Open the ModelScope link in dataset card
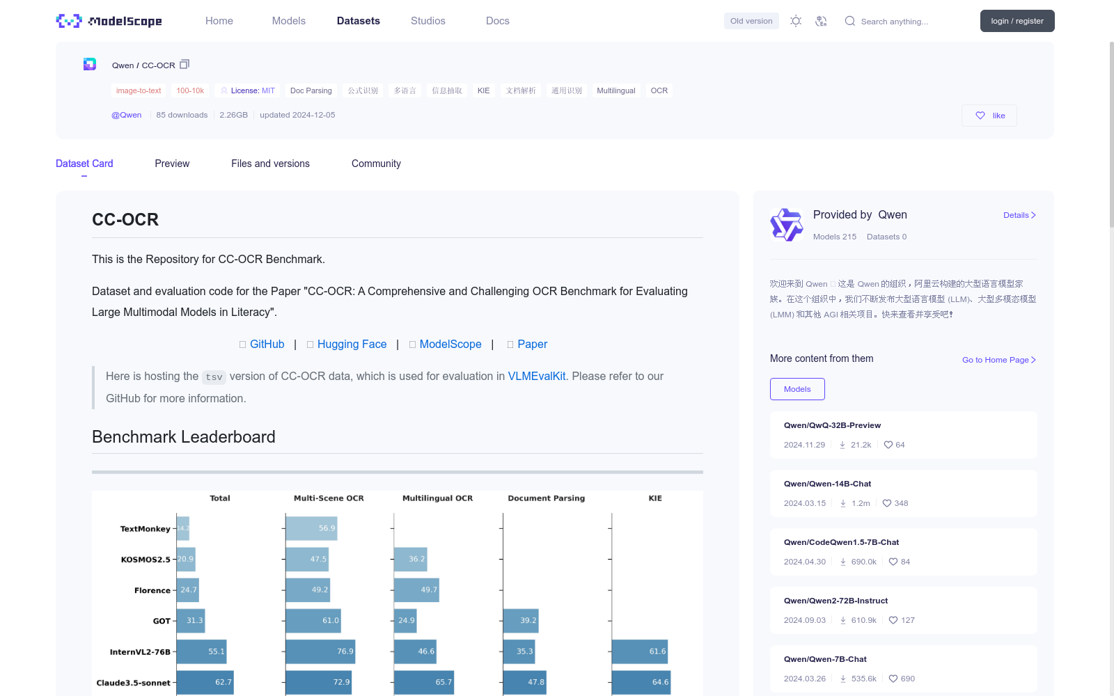The image size is (1114, 696). [450, 345]
